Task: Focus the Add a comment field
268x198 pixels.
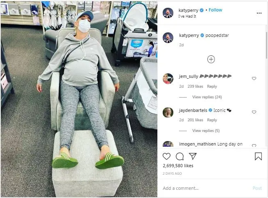Action: [205, 188]
